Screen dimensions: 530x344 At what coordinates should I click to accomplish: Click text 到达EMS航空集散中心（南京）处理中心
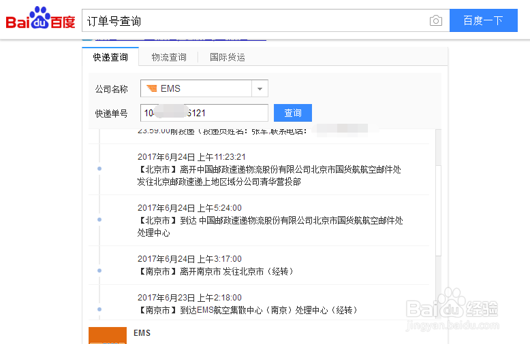click(254, 310)
